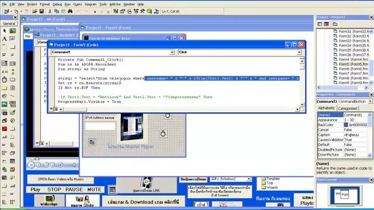
Task: Select the Timer control in toolbox
Action: pyautogui.click(x=5, y=79)
